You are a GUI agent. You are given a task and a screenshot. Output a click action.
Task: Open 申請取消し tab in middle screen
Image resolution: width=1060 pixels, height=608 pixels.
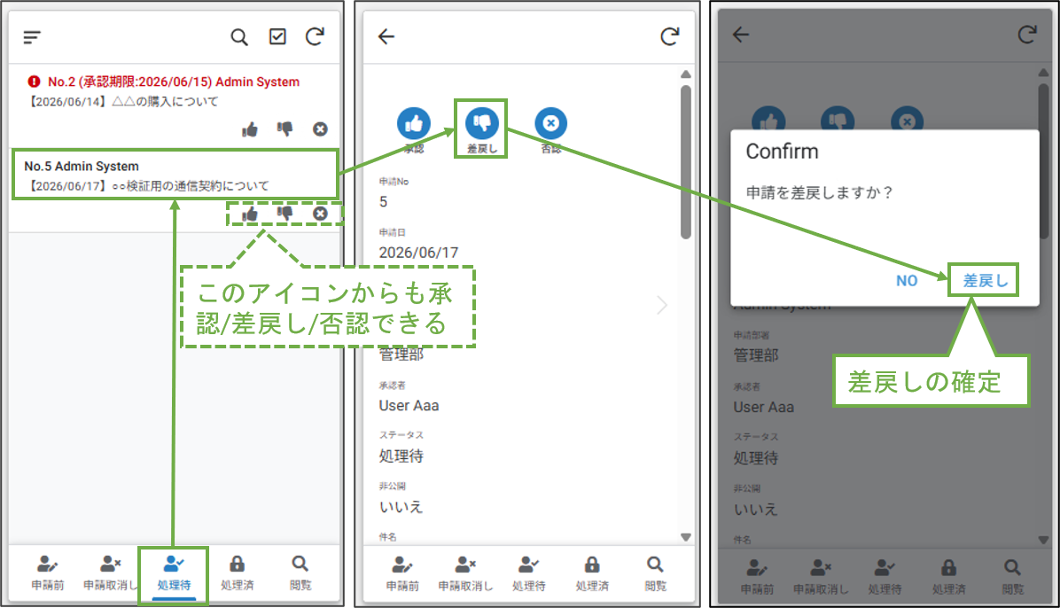pos(466,573)
